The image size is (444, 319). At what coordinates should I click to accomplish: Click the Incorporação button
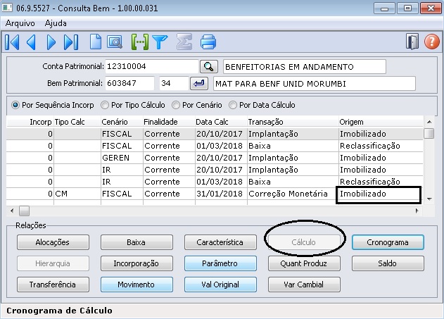(x=137, y=263)
